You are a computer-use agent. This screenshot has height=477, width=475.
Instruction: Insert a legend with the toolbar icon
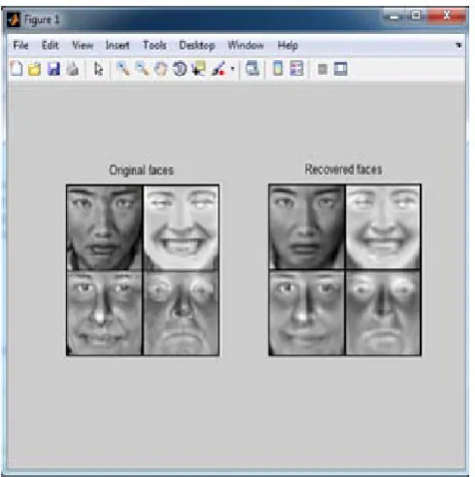click(296, 69)
